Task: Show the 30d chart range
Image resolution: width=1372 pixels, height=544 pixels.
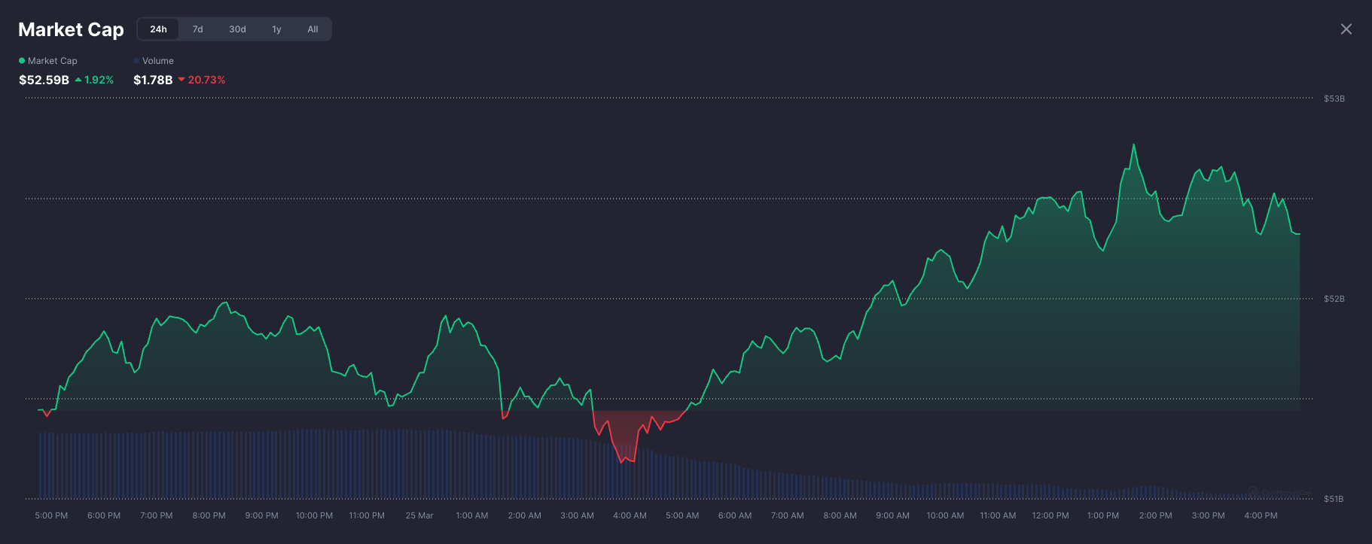Action: [x=237, y=29]
